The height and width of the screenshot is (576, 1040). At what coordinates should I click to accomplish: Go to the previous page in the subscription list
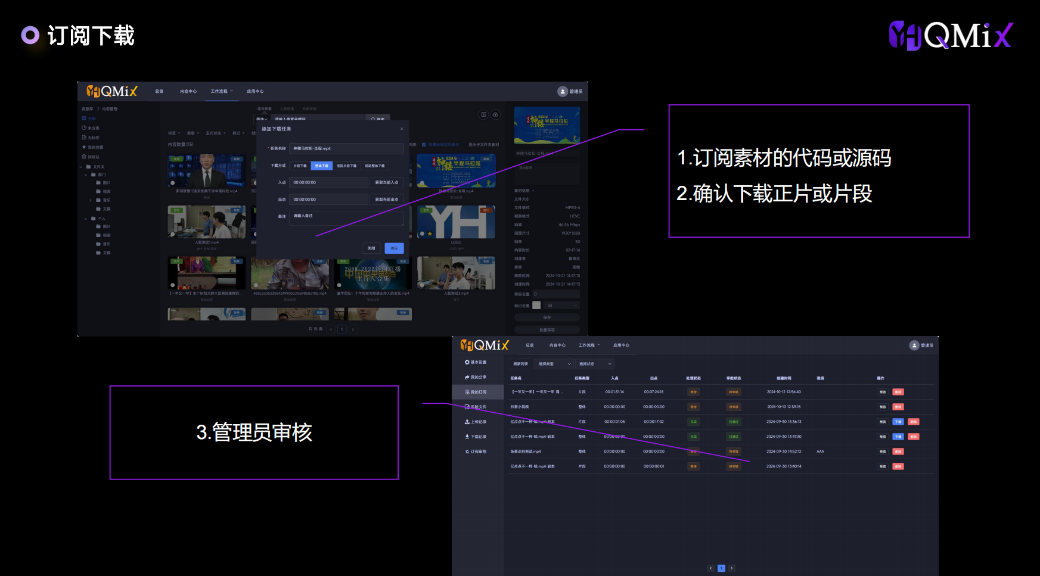[x=710, y=568]
